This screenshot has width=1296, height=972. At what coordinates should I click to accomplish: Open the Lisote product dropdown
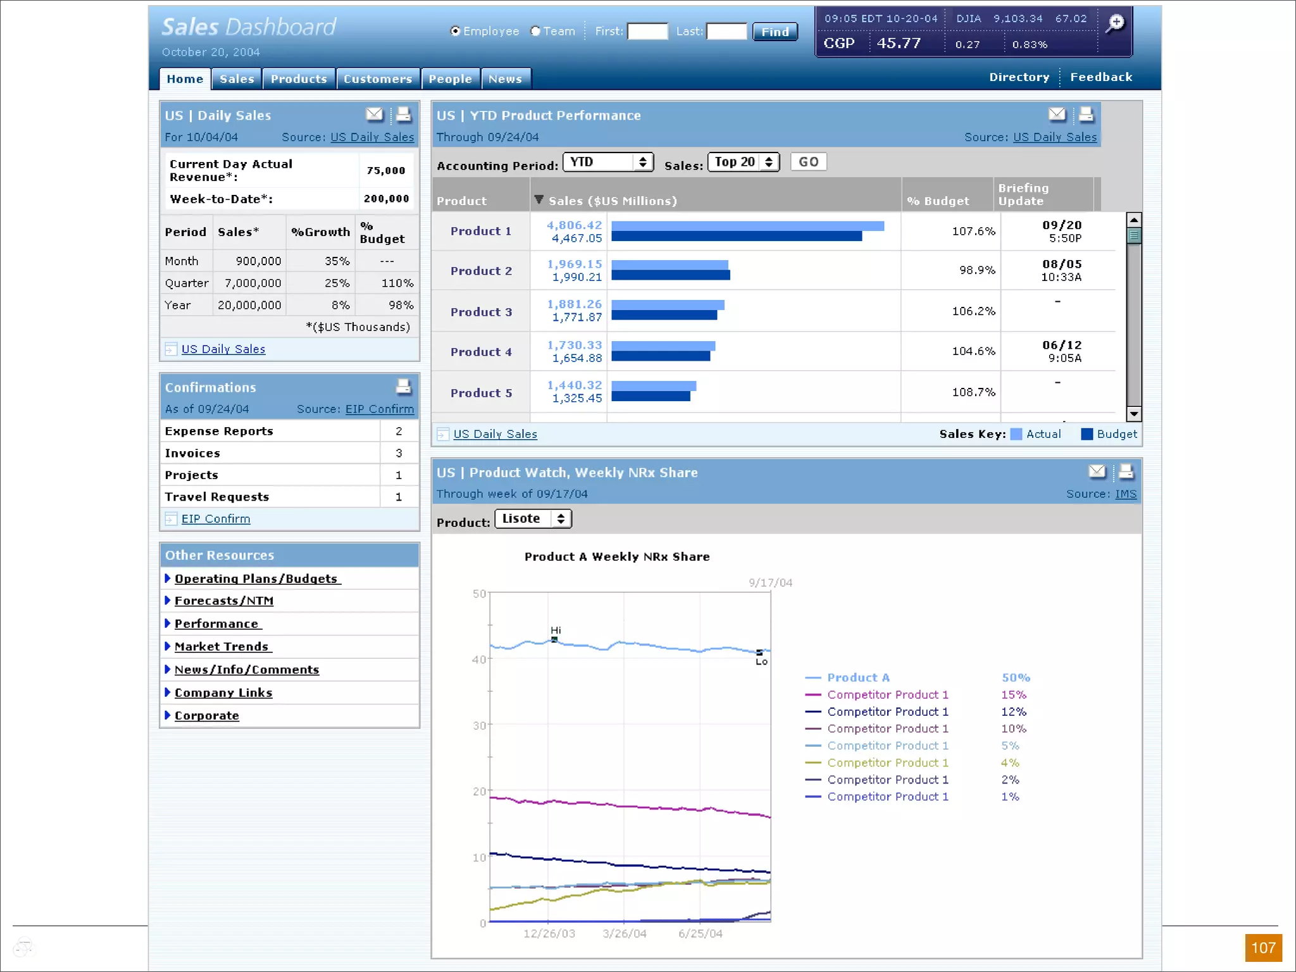(533, 519)
